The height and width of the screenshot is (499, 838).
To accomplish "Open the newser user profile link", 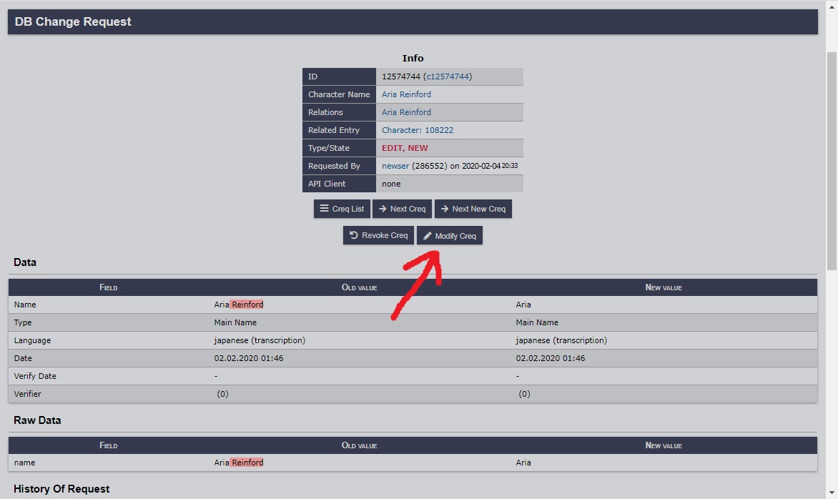I will pos(395,166).
